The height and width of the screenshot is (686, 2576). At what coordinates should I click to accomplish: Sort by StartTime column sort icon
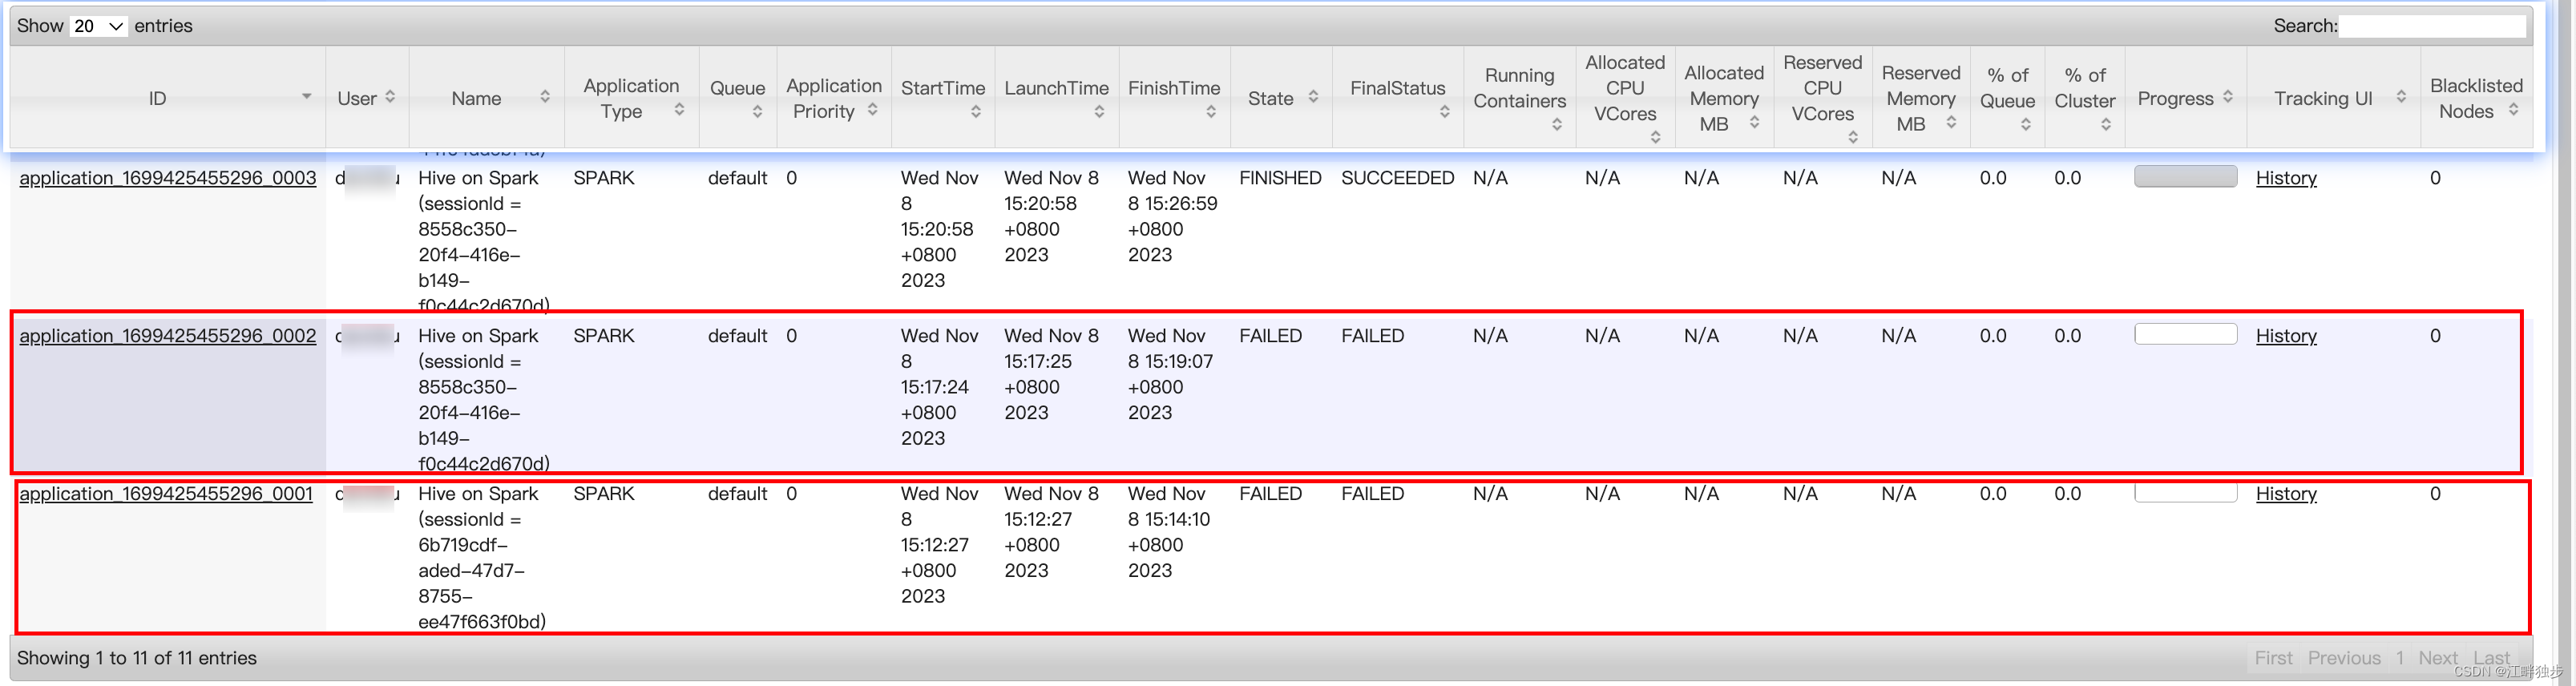(x=975, y=112)
